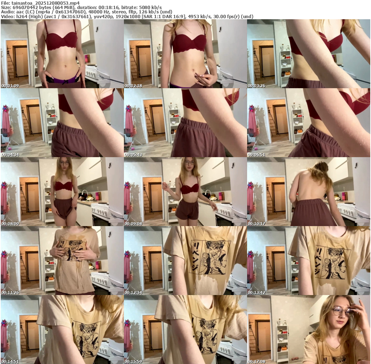Click the '00:14:51' timestamp label

(x=10, y=361)
